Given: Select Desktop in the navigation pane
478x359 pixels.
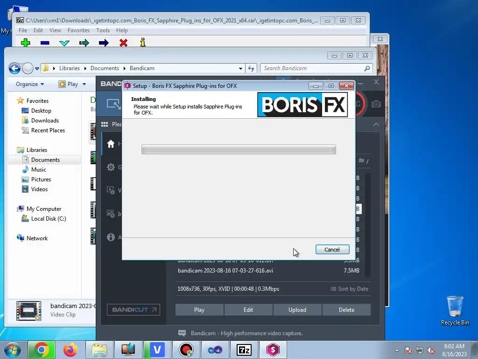Looking at the screenshot, I should 41,110.
